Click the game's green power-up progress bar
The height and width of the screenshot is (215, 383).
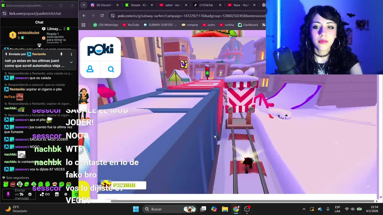click(124, 185)
